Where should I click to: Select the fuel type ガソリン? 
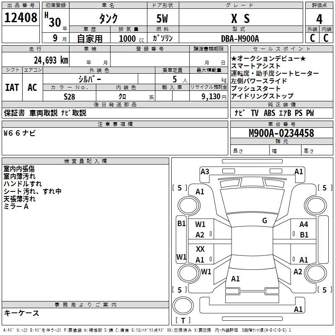point(162,38)
